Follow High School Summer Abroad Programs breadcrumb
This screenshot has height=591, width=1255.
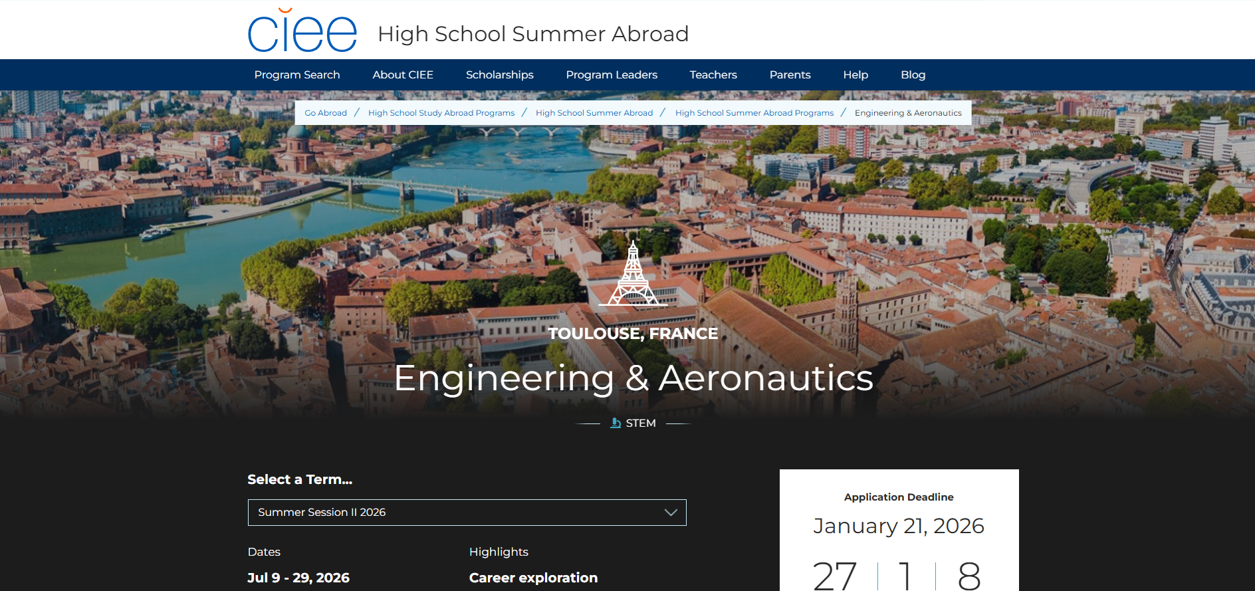[x=754, y=113]
